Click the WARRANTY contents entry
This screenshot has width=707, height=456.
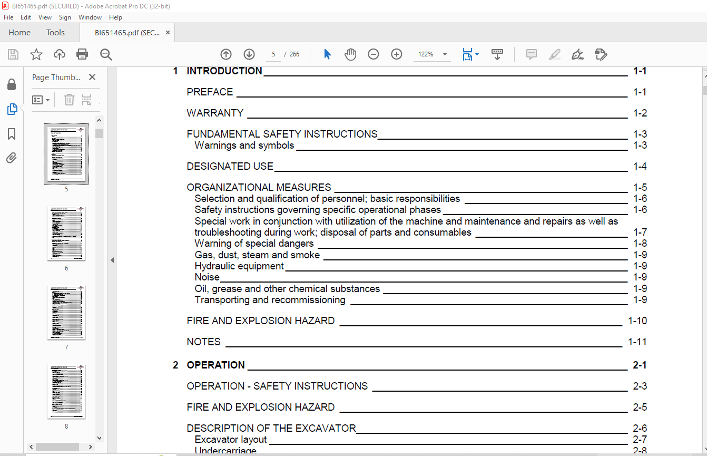tap(215, 113)
